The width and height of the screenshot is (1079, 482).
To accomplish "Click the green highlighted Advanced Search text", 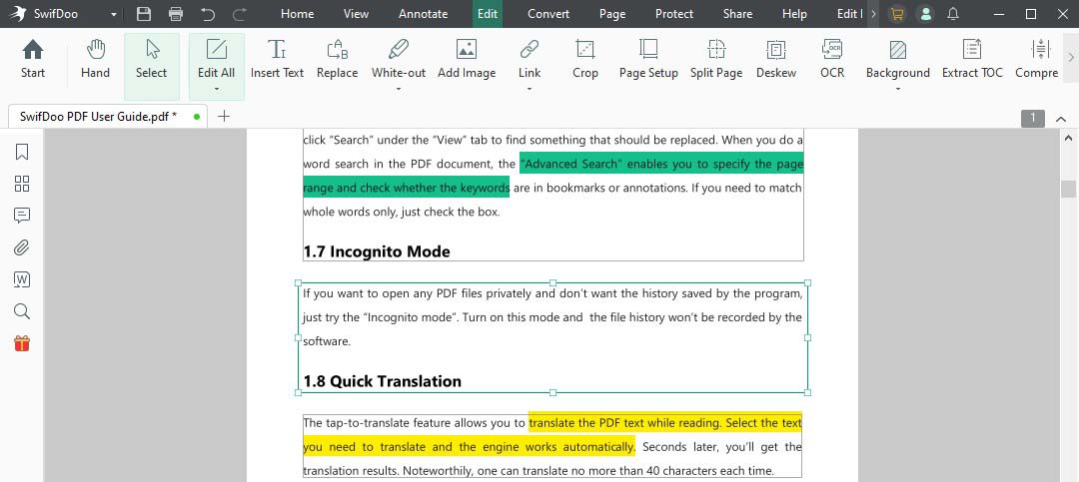I will click(x=552, y=176).
